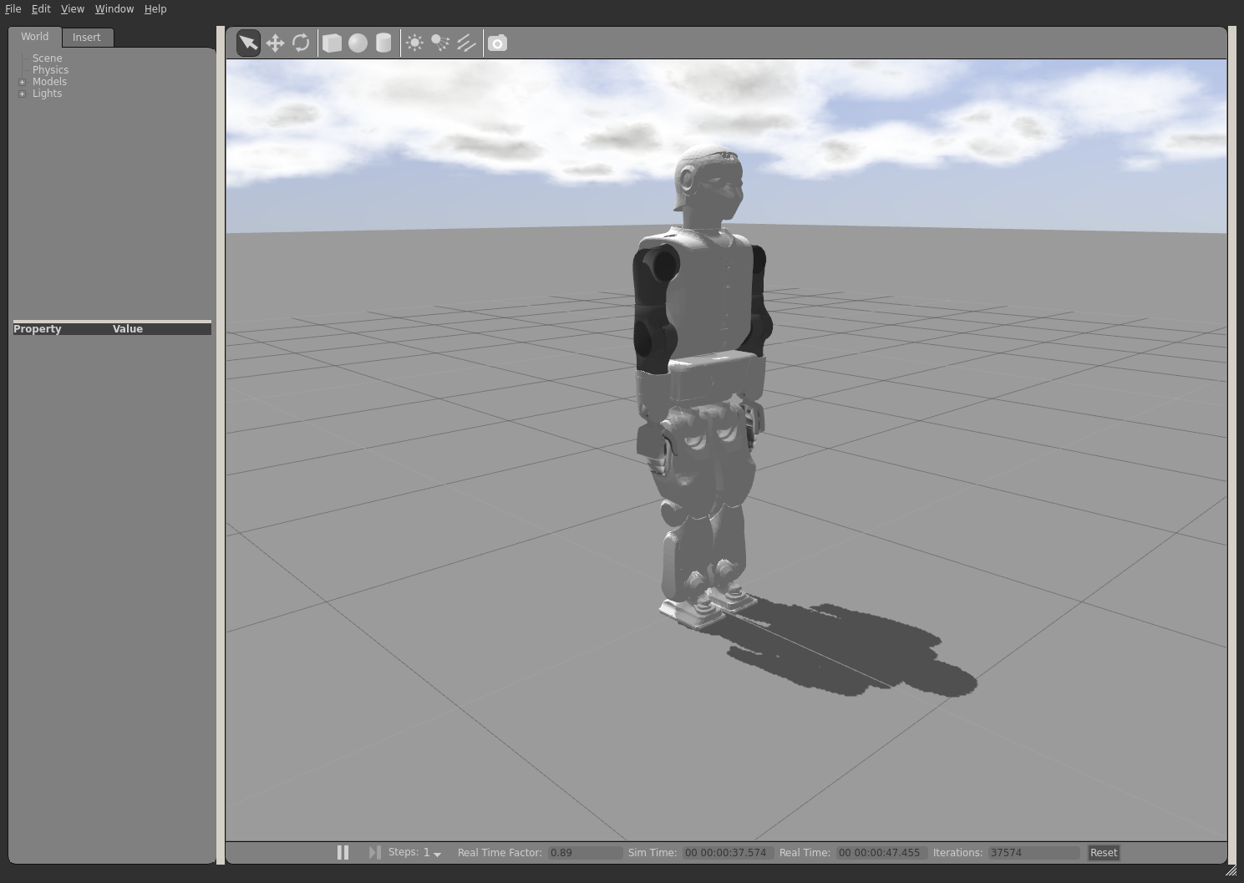Expand the Models tree item
The image size is (1244, 883).
pyautogui.click(x=23, y=82)
